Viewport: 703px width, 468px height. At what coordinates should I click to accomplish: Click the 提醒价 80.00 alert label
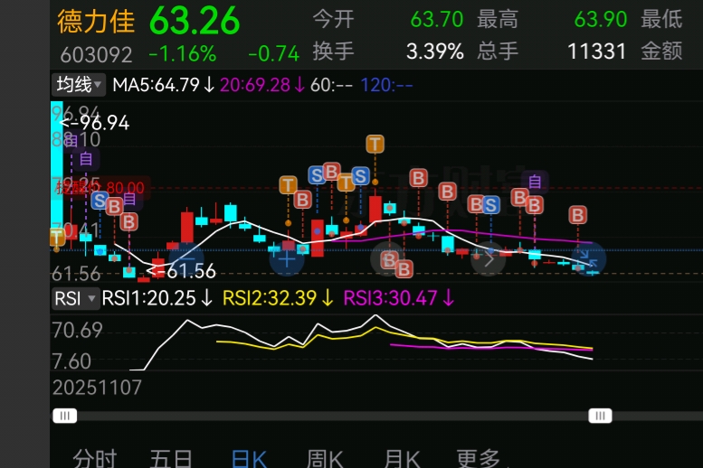click(100, 188)
